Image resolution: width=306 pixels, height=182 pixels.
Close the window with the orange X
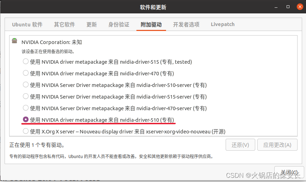point(300,7)
